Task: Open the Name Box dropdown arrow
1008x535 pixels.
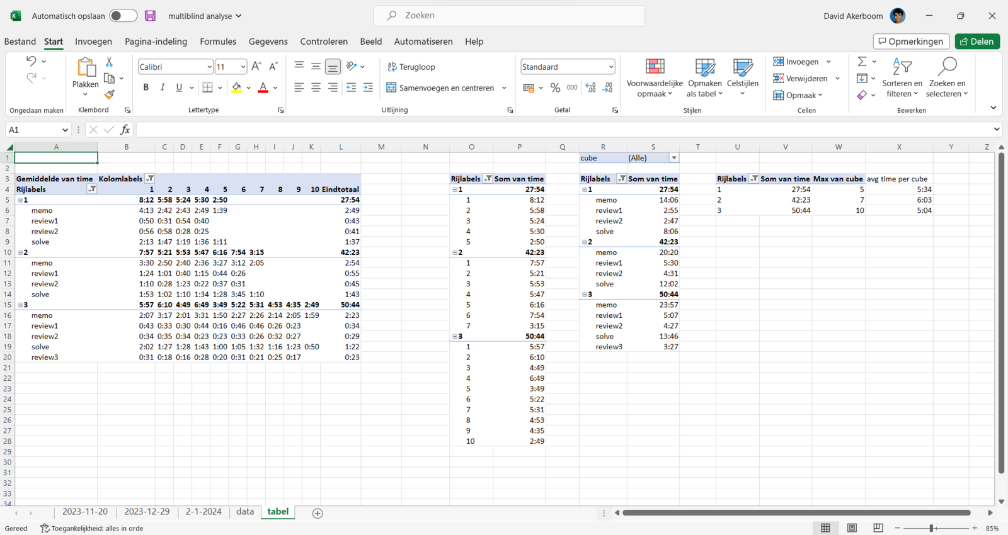Action: pos(65,130)
